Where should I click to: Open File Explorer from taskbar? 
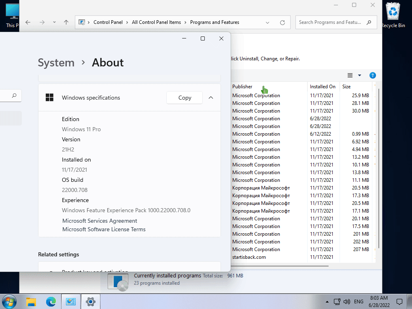(x=31, y=302)
